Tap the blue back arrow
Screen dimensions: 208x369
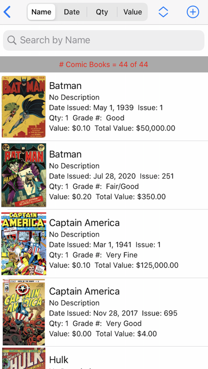point(7,12)
